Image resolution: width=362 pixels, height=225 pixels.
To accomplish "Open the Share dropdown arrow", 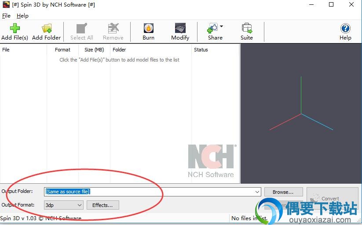I will pyautogui.click(x=221, y=26).
